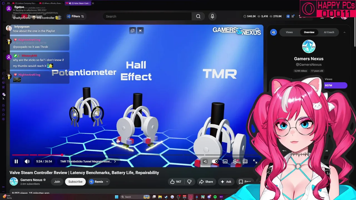Open Task View on the taskbar
The image size is (356, 200).
click(154, 197)
